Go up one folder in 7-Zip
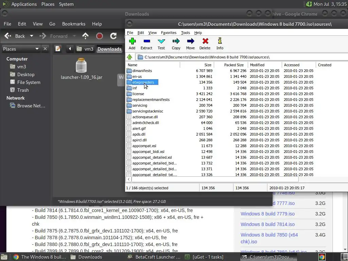The width and height of the screenshot is (348, 261). [129, 57]
